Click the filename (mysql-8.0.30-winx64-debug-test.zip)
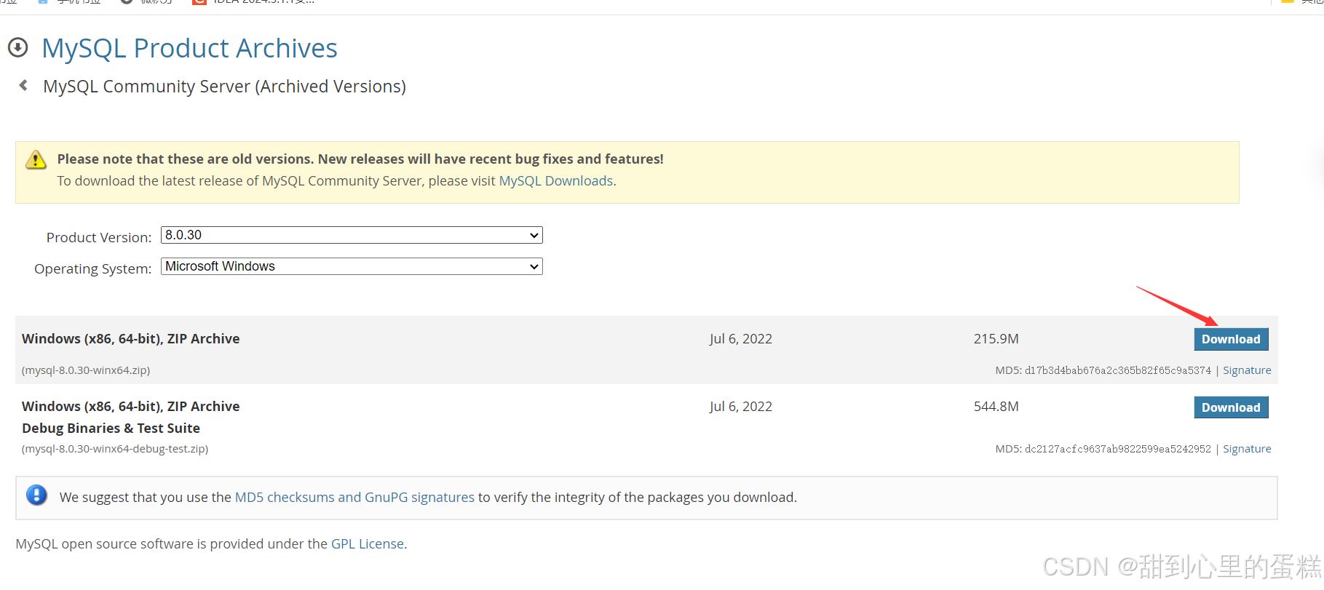Screen dimensions: 1324x590 pyautogui.click(x=115, y=449)
